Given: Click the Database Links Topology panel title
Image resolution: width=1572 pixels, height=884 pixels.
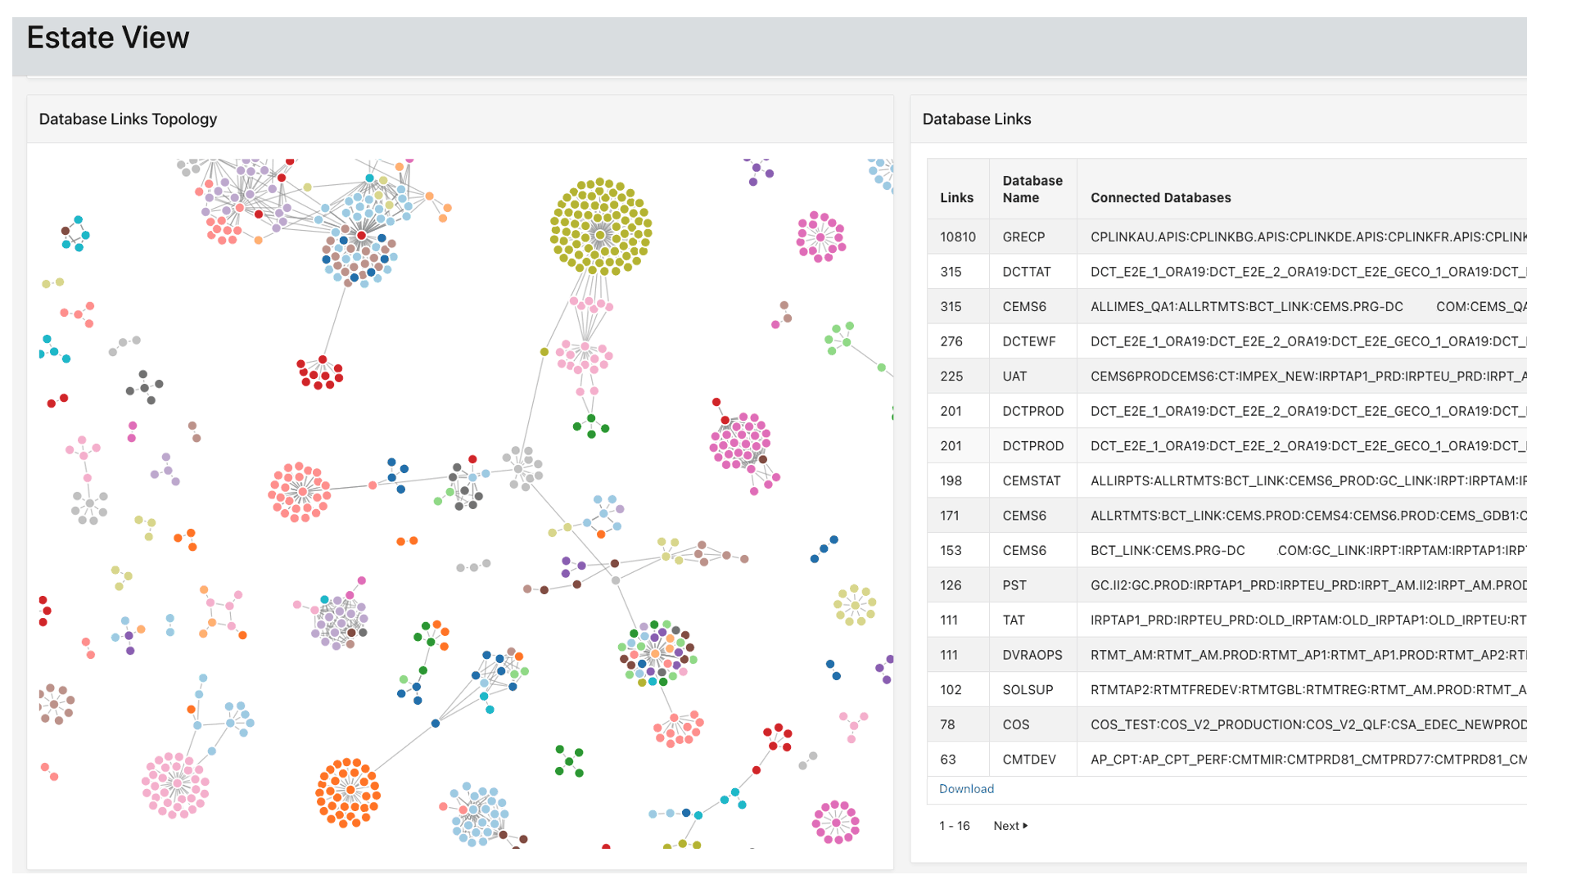Looking at the screenshot, I should tap(128, 119).
